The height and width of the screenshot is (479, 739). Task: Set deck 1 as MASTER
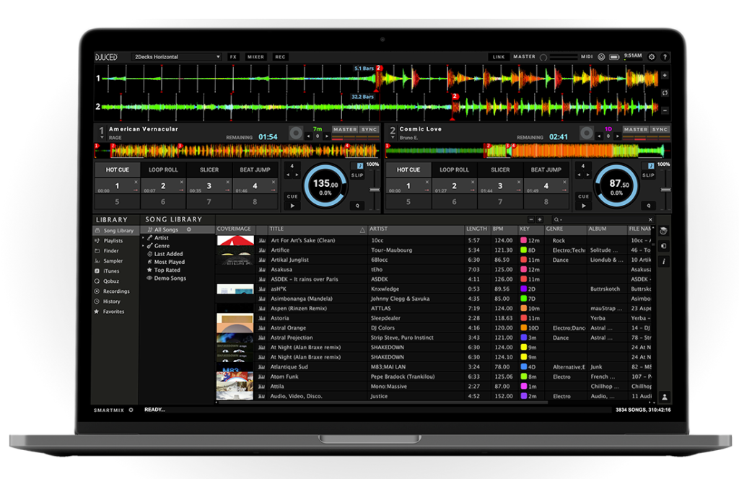point(345,129)
